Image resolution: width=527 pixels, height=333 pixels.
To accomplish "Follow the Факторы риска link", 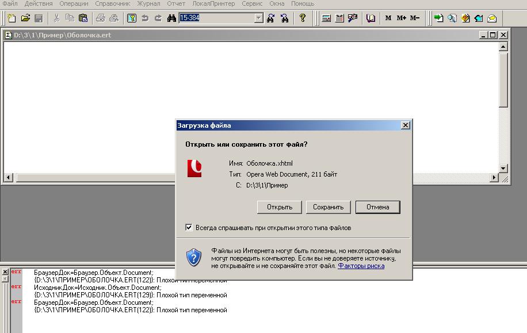I will coord(361,266).
